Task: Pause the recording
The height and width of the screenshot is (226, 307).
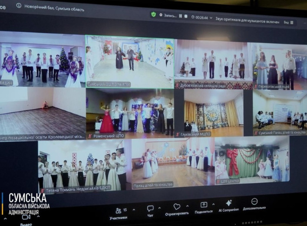Action: pos(180,16)
